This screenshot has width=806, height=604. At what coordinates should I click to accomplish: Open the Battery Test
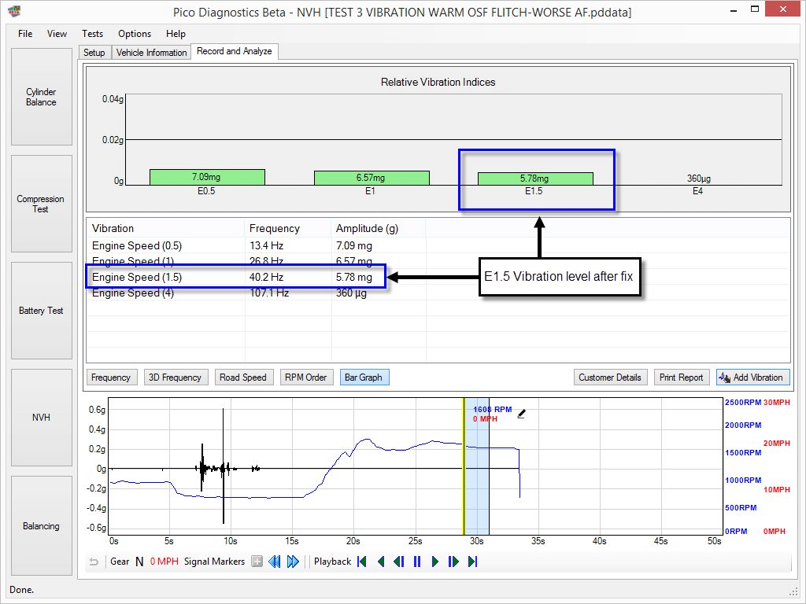point(42,311)
